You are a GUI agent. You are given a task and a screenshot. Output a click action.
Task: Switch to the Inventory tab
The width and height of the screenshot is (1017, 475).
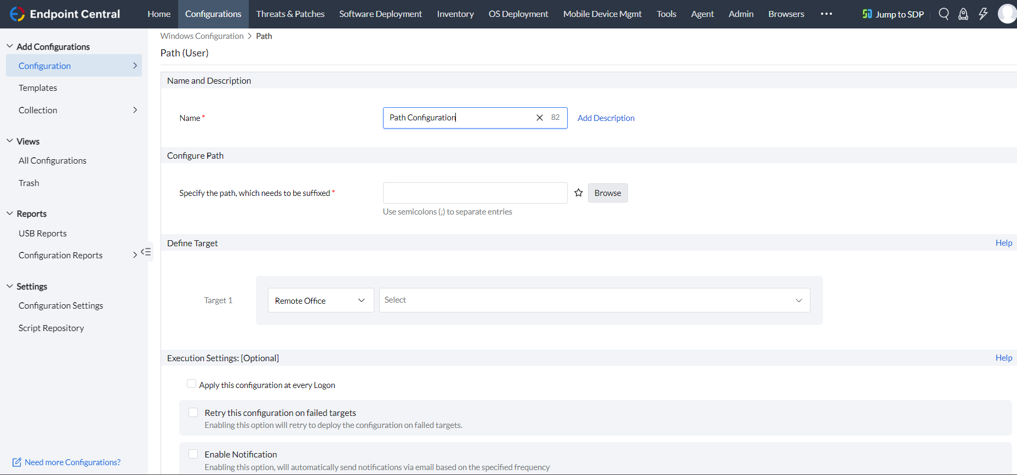[x=455, y=14]
